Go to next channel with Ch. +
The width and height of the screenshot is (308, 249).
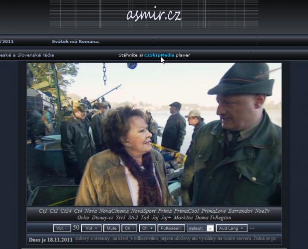(147, 228)
